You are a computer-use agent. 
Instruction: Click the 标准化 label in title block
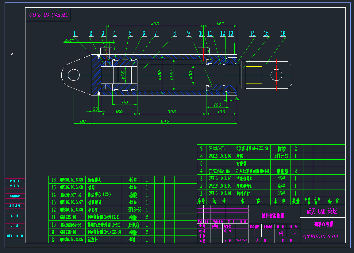click(x=228, y=226)
